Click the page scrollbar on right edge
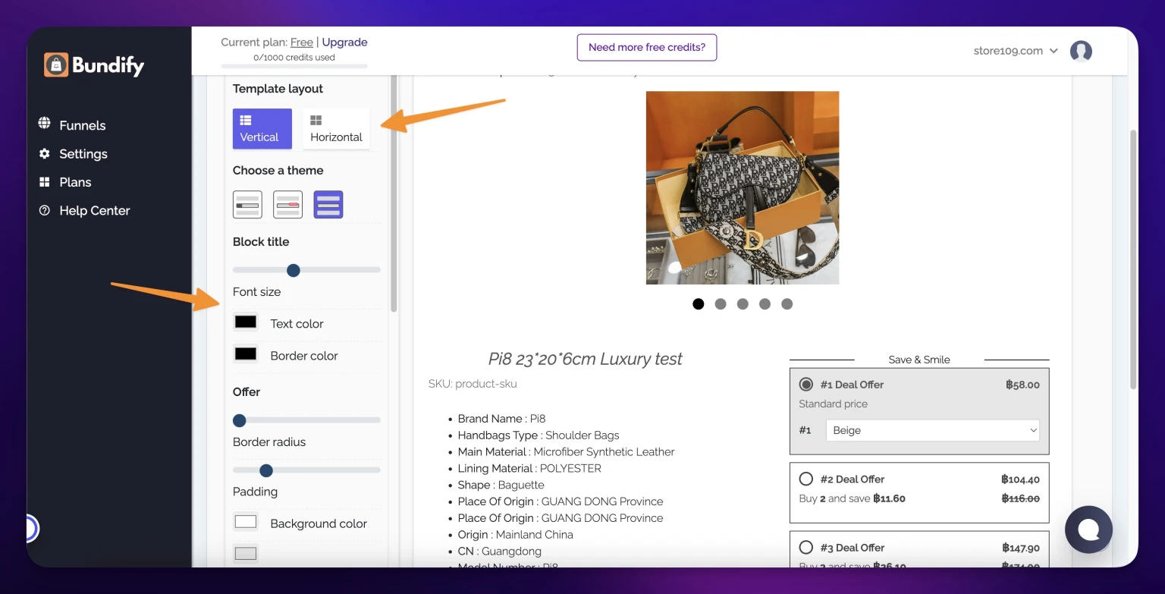1165x594 pixels. tap(1134, 259)
